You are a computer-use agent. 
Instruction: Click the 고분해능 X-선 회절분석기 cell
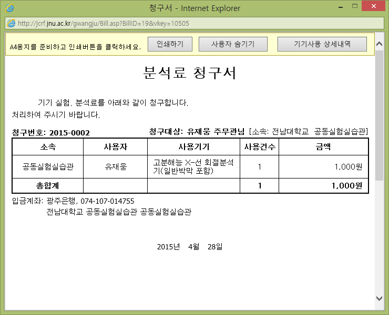(x=193, y=167)
